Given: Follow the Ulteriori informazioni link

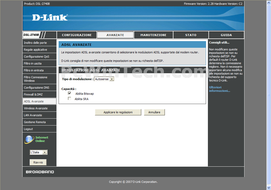Looking at the screenshot, I should (220, 89).
